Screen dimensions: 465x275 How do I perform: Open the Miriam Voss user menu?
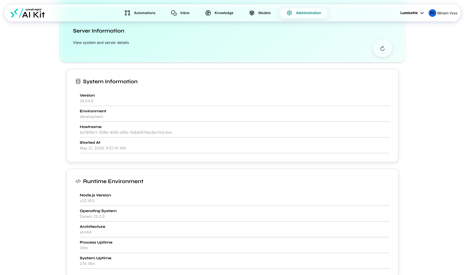coord(443,13)
